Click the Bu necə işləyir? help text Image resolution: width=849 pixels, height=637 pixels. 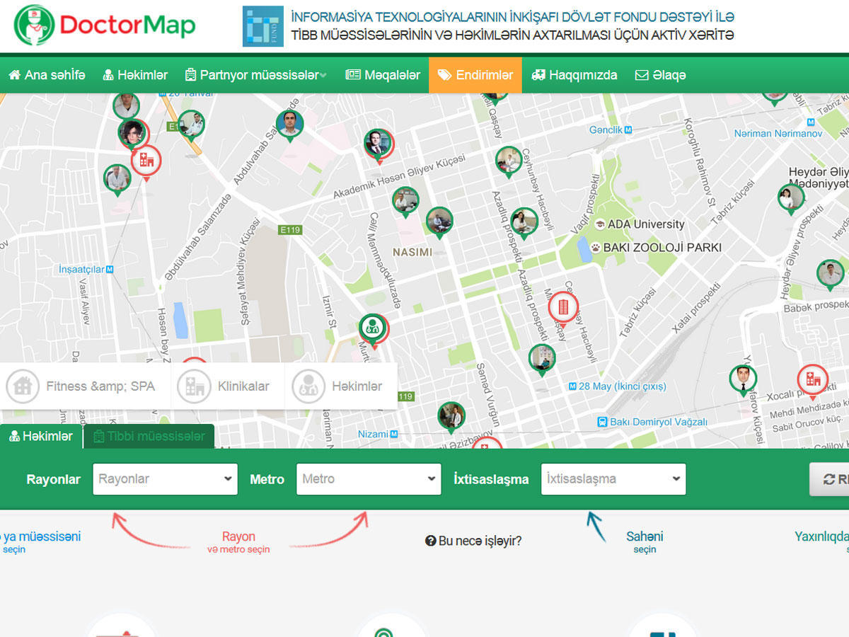pos(473,541)
